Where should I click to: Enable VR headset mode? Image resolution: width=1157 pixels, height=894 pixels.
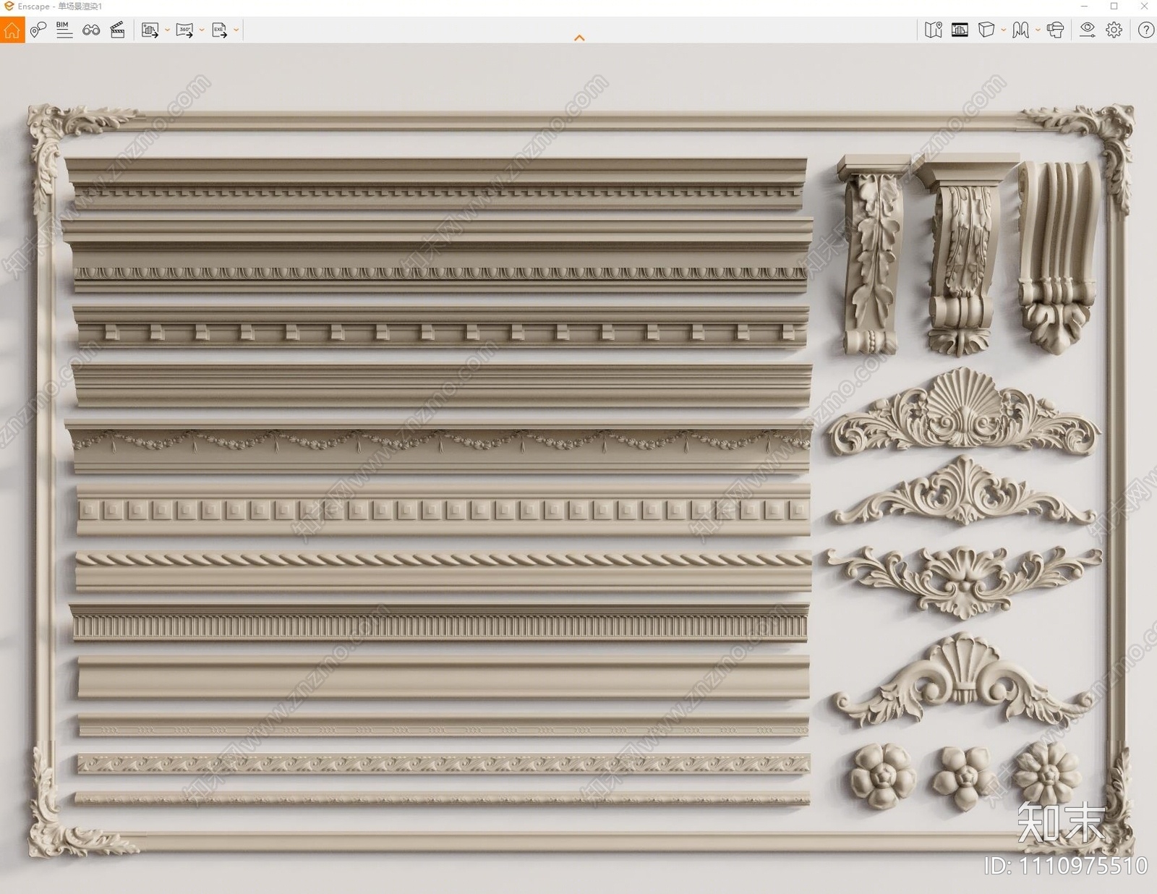[1055, 30]
